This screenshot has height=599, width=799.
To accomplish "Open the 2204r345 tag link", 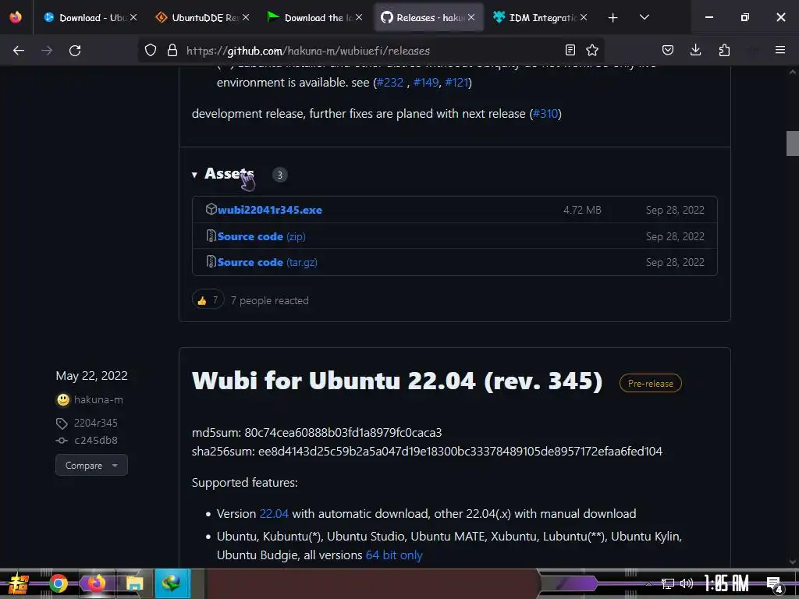I will coord(96,423).
